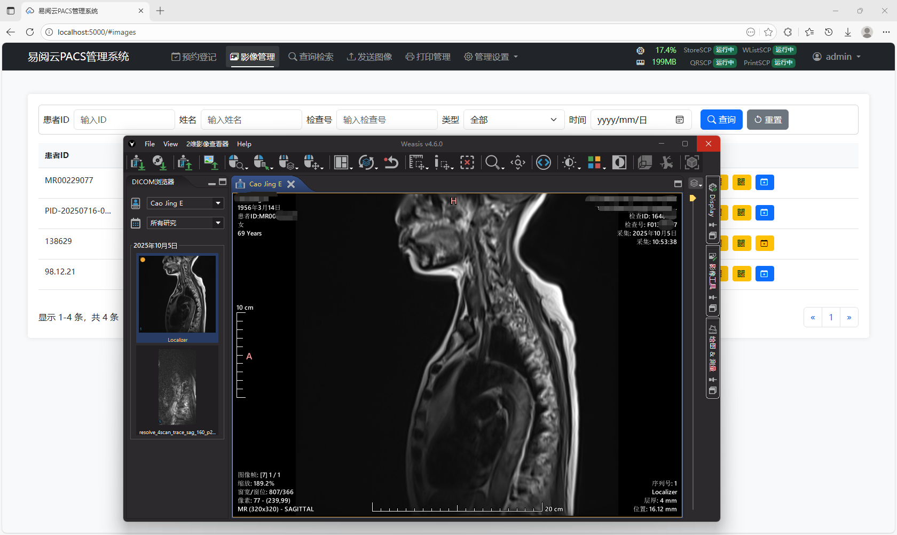Open the 类型 全部 dropdown
This screenshot has height=535, width=897.
[x=513, y=120]
